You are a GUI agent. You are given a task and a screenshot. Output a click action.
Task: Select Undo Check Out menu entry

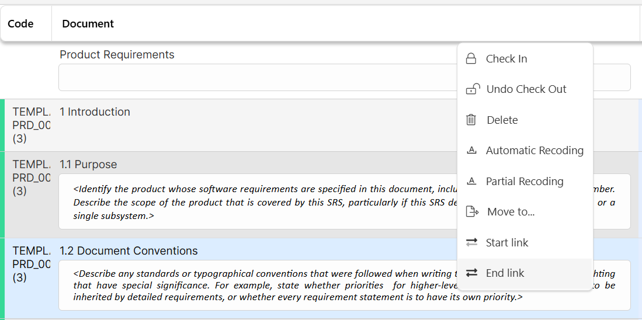(x=526, y=89)
